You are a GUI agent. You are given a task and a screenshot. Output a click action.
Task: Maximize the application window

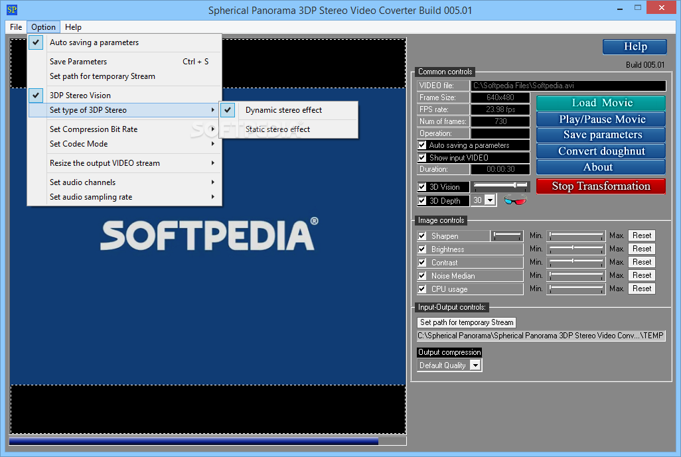click(x=638, y=8)
